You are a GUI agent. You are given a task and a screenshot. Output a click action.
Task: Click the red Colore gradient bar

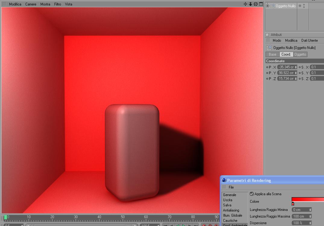click(x=308, y=199)
